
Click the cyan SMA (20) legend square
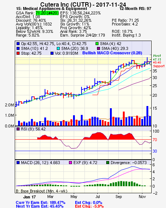(58, 48)
